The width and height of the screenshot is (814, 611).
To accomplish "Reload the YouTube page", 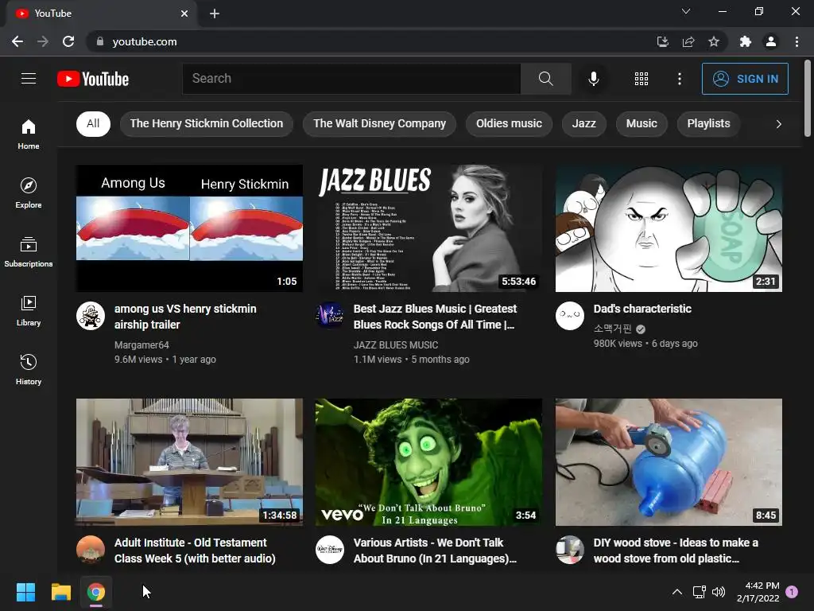I will (x=68, y=41).
